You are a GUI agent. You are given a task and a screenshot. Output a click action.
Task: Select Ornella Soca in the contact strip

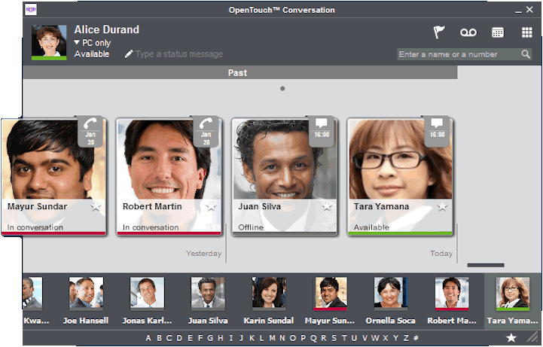[x=390, y=301]
